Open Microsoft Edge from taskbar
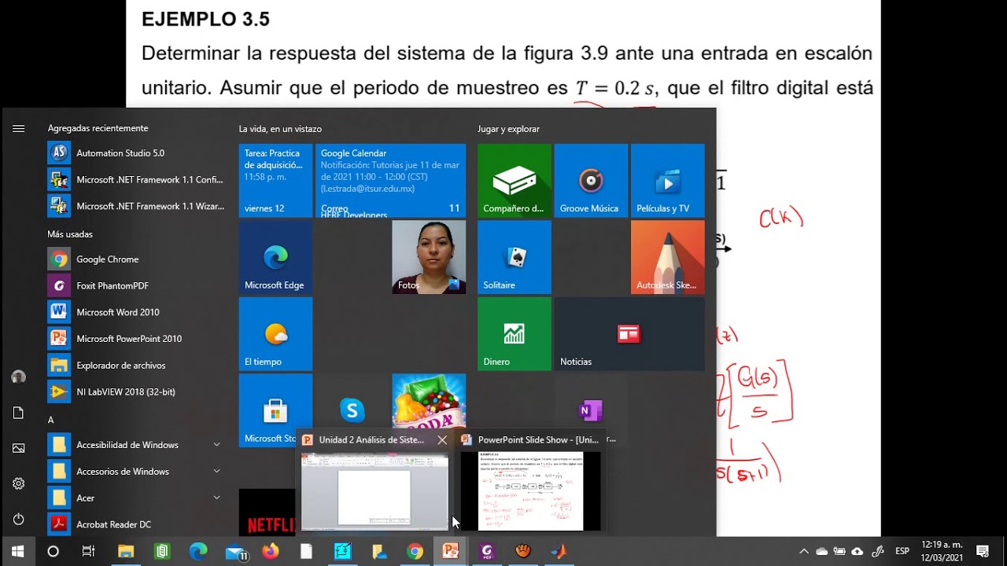Viewport: 1007px width, 566px height. 198,551
